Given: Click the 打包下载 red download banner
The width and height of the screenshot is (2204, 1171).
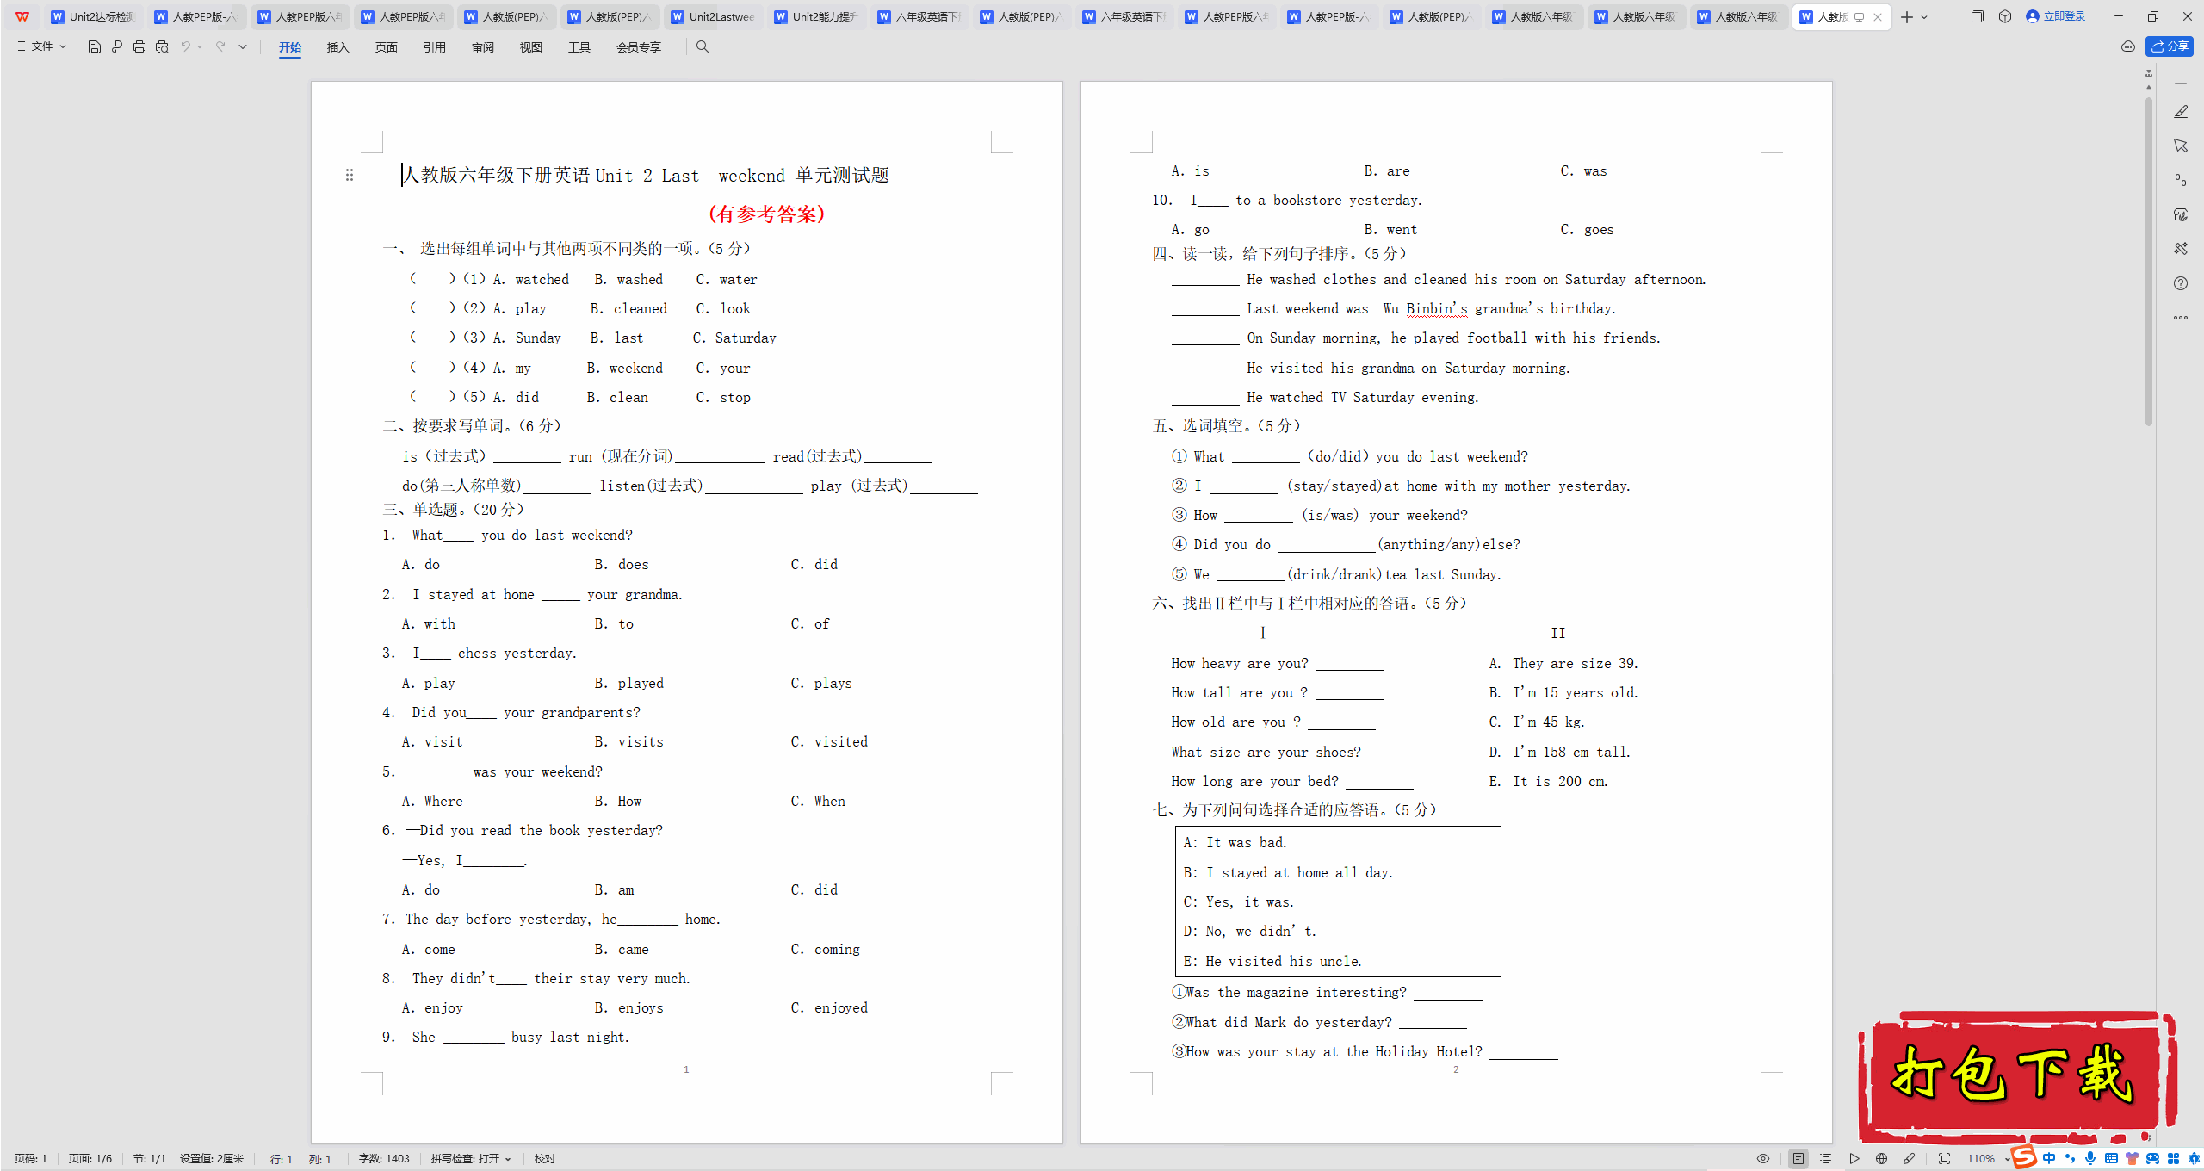Looking at the screenshot, I should point(2017,1076).
